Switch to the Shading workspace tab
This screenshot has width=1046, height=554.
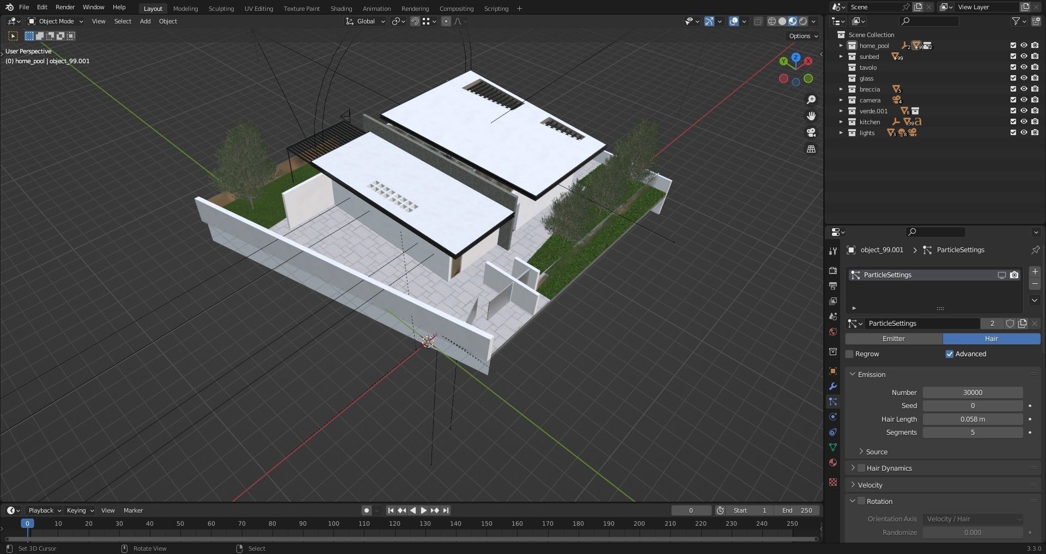coord(341,9)
